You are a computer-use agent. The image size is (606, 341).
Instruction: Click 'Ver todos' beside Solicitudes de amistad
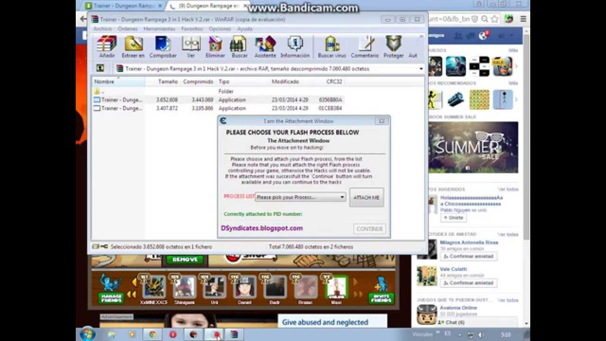(x=508, y=234)
